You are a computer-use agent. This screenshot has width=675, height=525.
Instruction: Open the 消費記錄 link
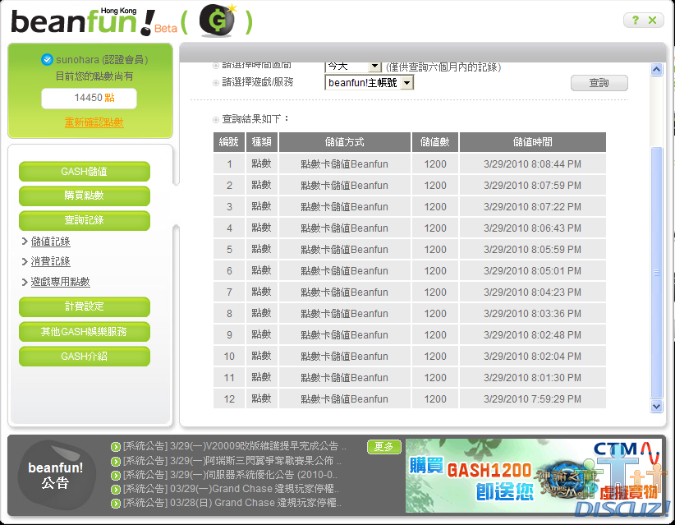(x=50, y=261)
